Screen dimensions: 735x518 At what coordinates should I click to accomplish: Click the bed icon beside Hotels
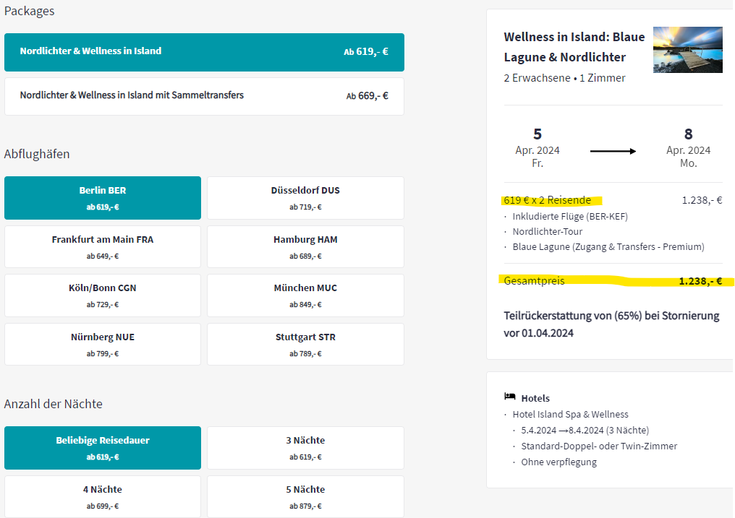coord(510,397)
